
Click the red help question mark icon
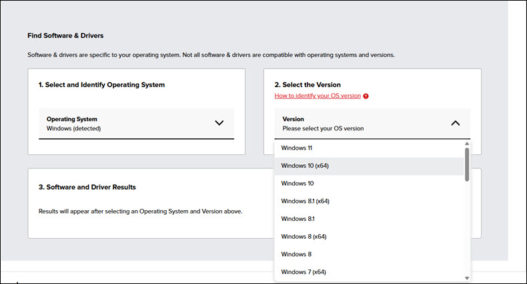(x=366, y=96)
